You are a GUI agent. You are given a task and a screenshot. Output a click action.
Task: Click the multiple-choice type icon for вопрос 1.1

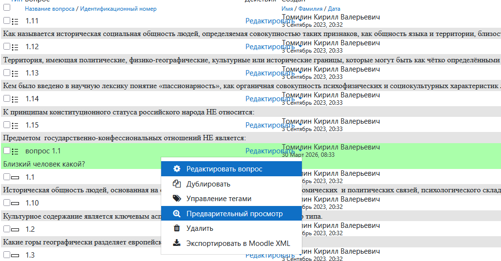[15, 151]
